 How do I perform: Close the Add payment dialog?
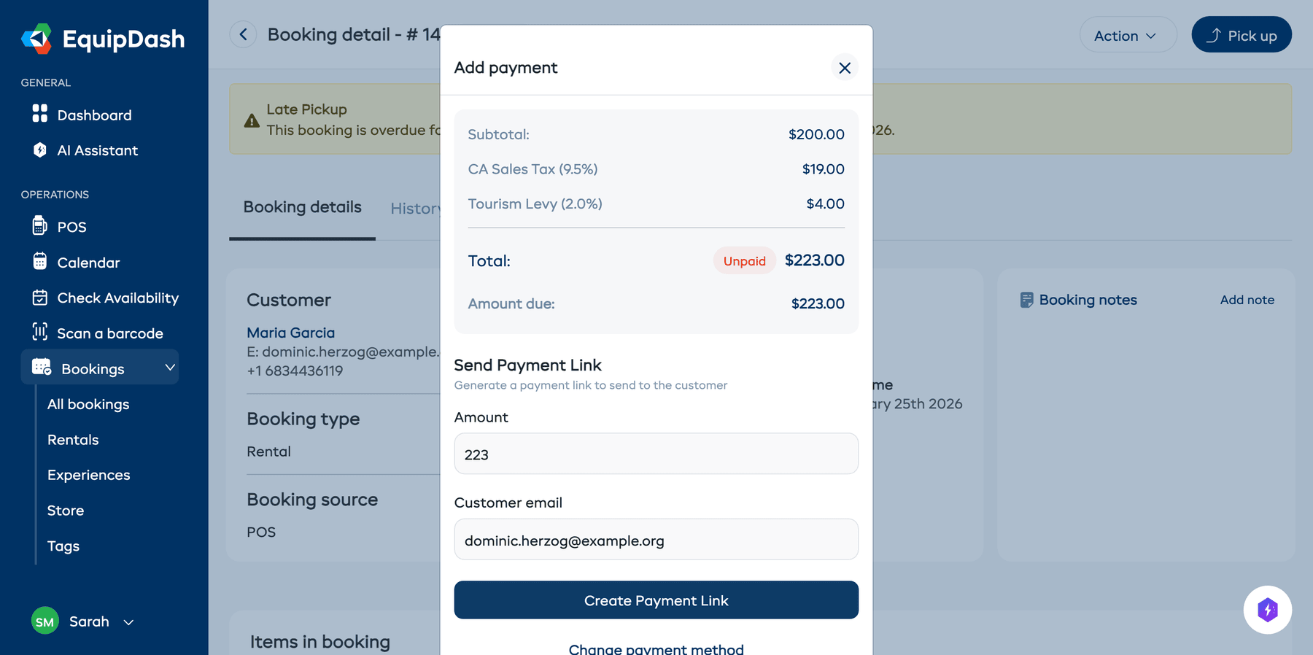coord(845,68)
